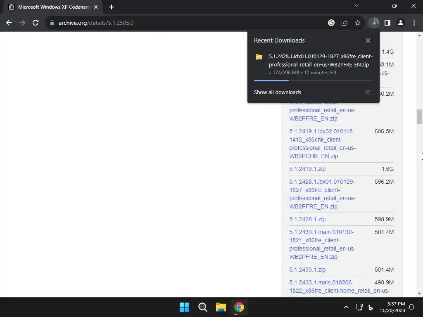Screen dimensions: 423x317
Task: Toggle the downloads toolbar icon
Action: click(x=374, y=23)
